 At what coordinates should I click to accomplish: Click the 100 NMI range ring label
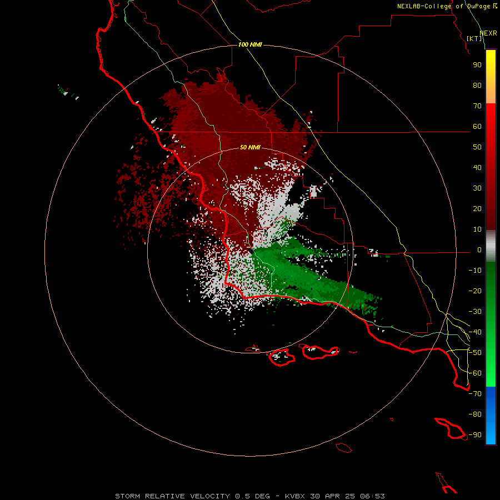[x=250, y=44]
